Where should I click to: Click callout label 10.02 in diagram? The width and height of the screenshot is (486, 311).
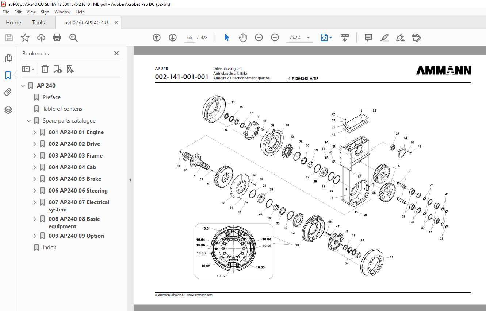click(221, 276)
